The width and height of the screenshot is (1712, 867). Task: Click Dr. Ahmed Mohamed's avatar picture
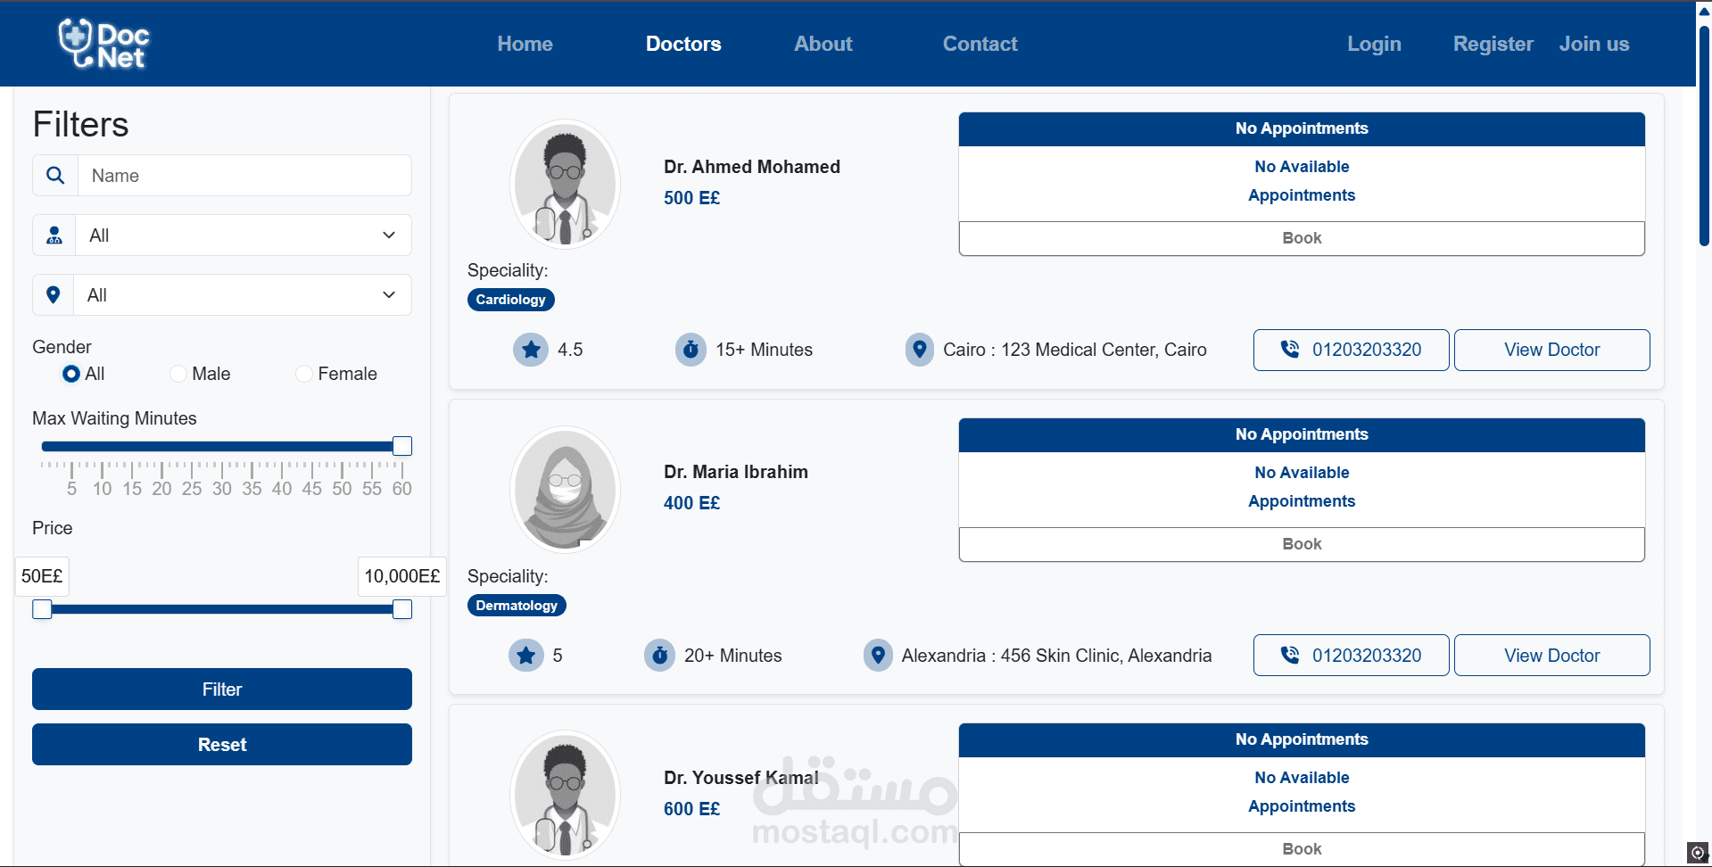[565, 184]
